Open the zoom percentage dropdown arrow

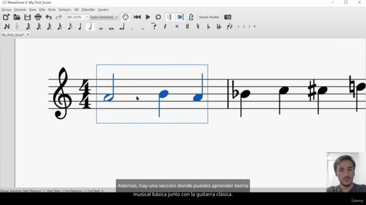click(x=87, y=17)
